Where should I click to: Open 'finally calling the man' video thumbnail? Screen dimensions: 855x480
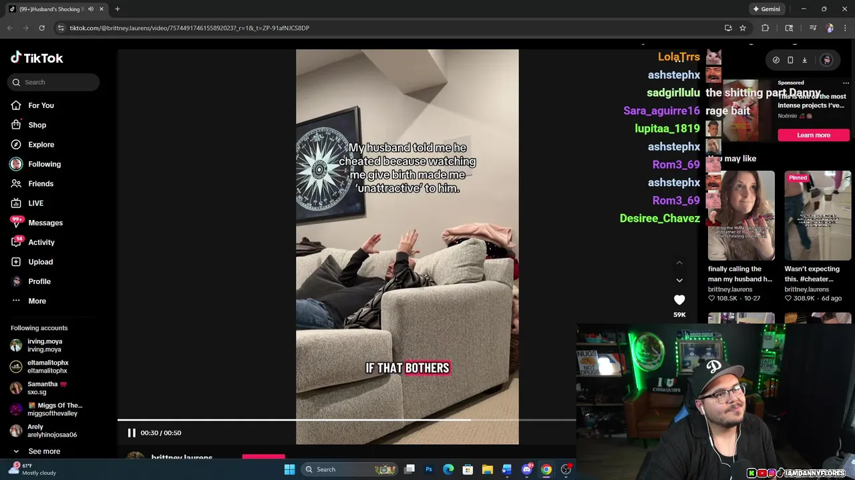click(x=741, y=215)
